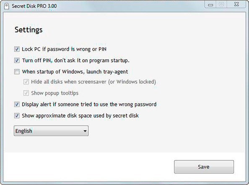Enable launch tray-agent at Windows startup checkbox
This screenshot has height=185, width=249.
tap(17, 72)
